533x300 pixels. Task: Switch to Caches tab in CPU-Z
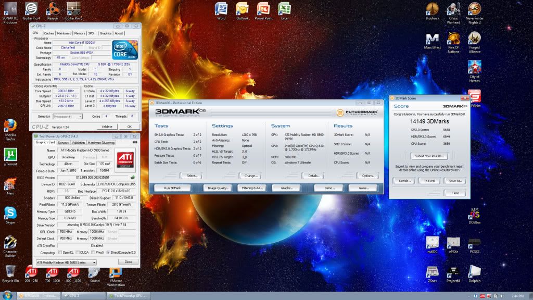click(x=49, y=33)
